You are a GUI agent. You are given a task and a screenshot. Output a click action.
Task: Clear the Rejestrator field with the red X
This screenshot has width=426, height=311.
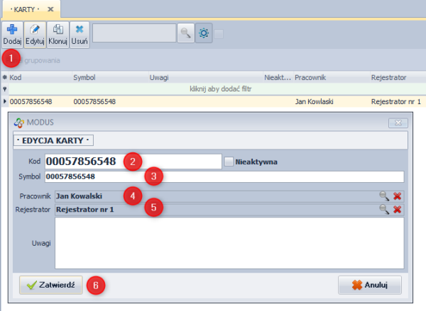coord(398,209)
